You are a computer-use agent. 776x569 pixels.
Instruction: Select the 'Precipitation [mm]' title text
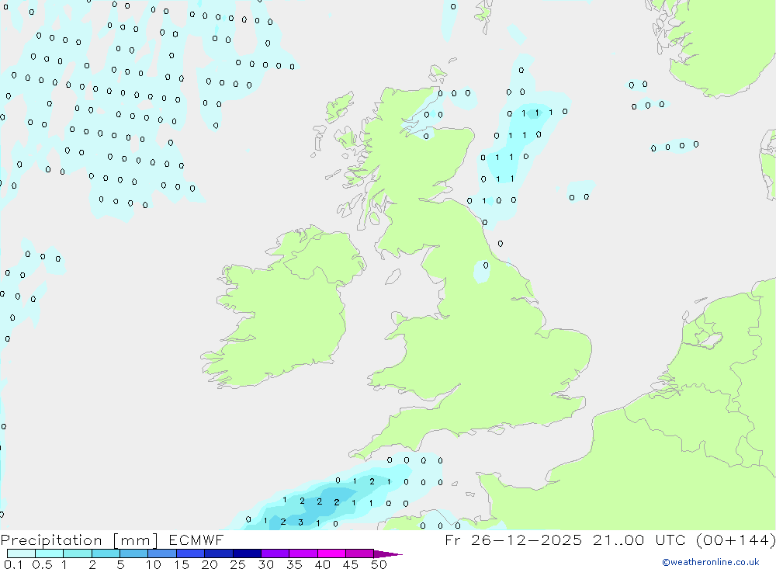tap(79, 540)
